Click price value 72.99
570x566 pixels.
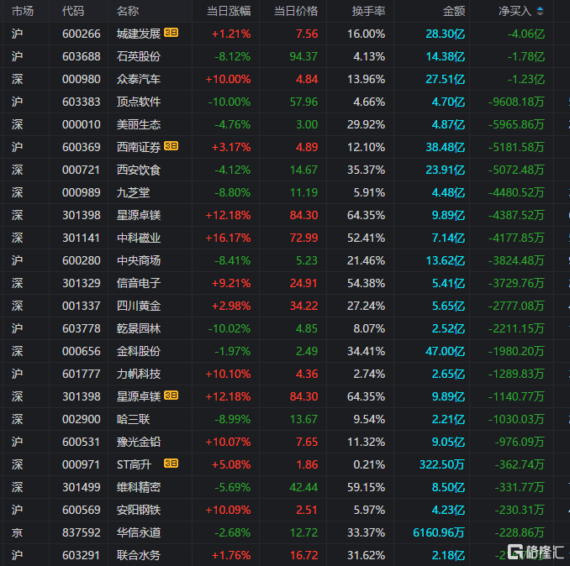click(303, 238)
